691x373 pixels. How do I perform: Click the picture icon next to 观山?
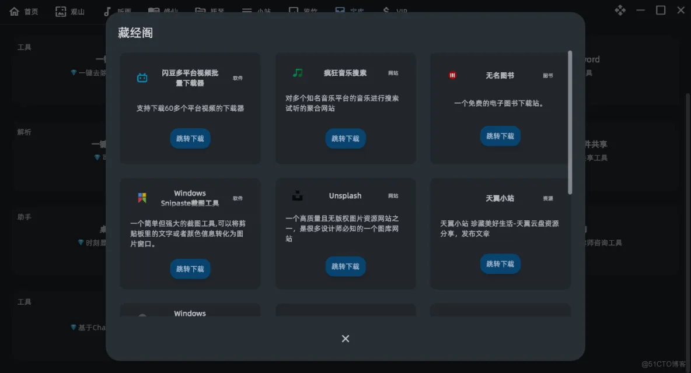pyautogui.click(x=60, y=12)
